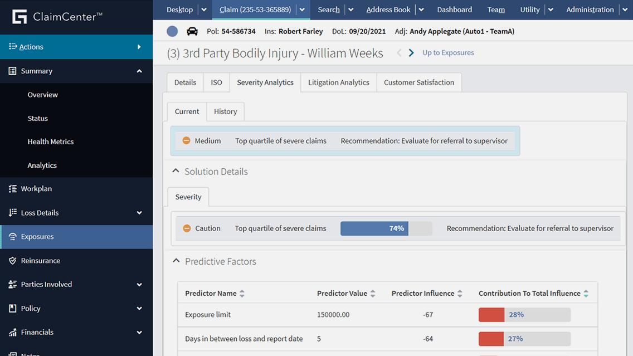Click the Exposures sidebar icon
Screen dimensions: 633x356
pyautogui.click(x=12, y=236)
